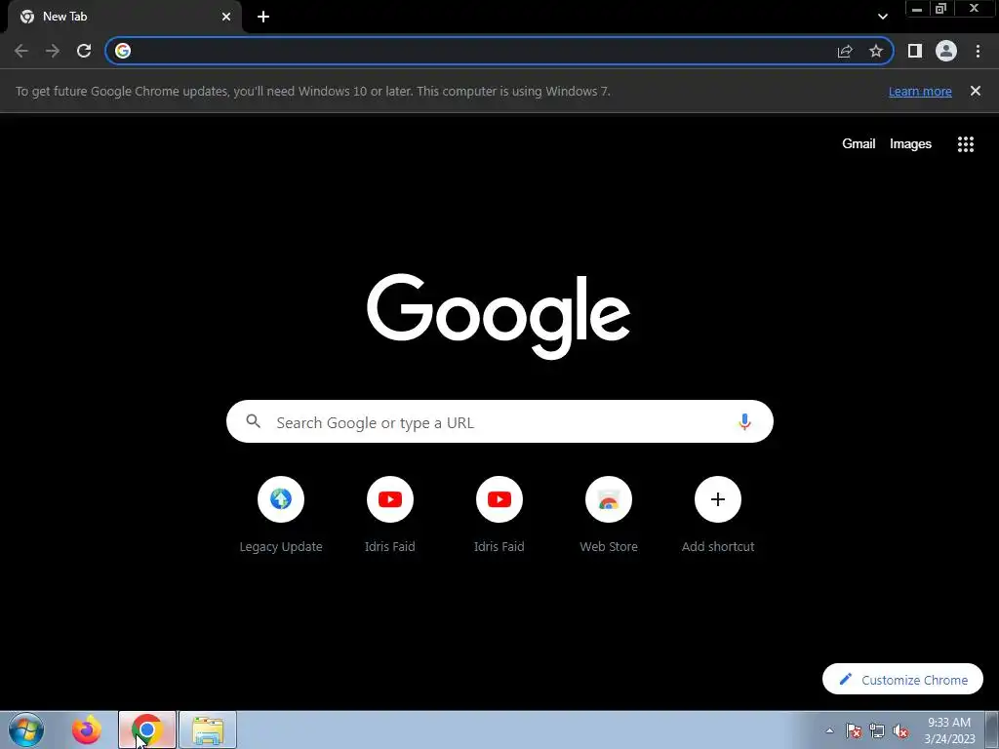Show hidden system tray icons
The height and width of the screenshot is (749, 999).
pos(829,730)
